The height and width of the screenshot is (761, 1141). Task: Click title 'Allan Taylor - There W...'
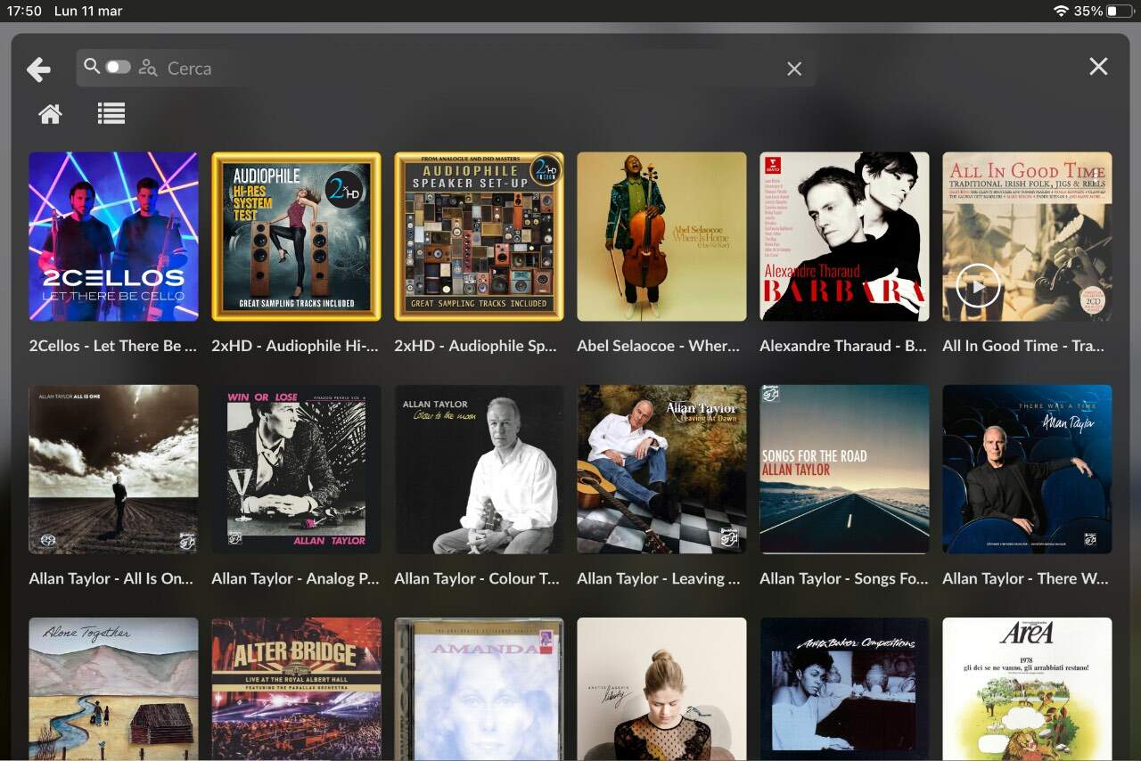point(1025,578)
